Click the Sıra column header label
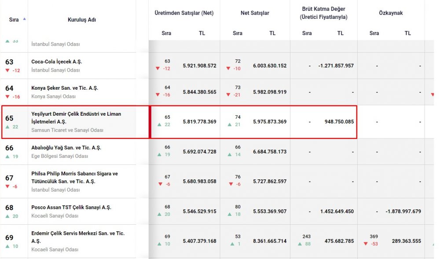 click(14, 20)
